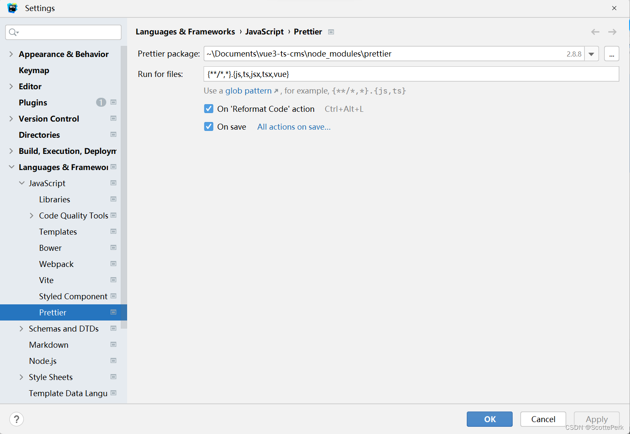Expand Style Sheets node

tap(21, 377)
